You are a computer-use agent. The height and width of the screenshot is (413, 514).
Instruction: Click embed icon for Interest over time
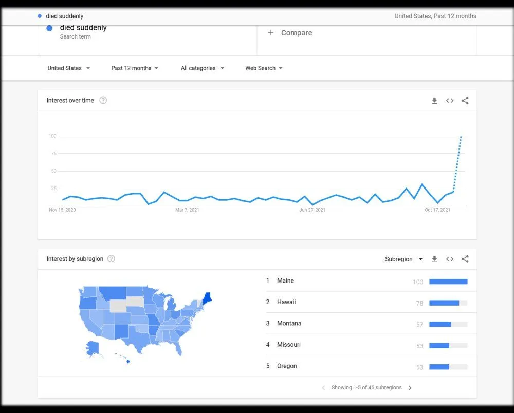(x=450, y=101)
